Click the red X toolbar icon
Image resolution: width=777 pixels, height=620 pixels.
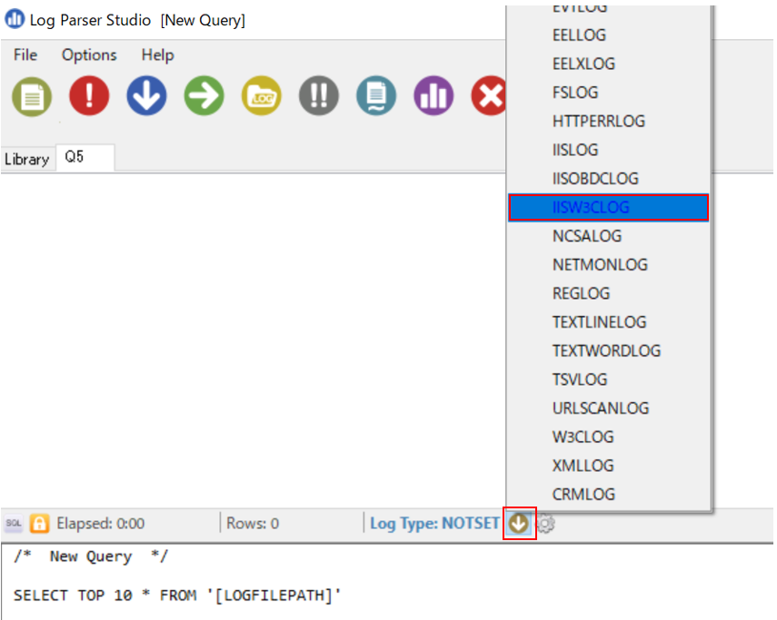491,95
